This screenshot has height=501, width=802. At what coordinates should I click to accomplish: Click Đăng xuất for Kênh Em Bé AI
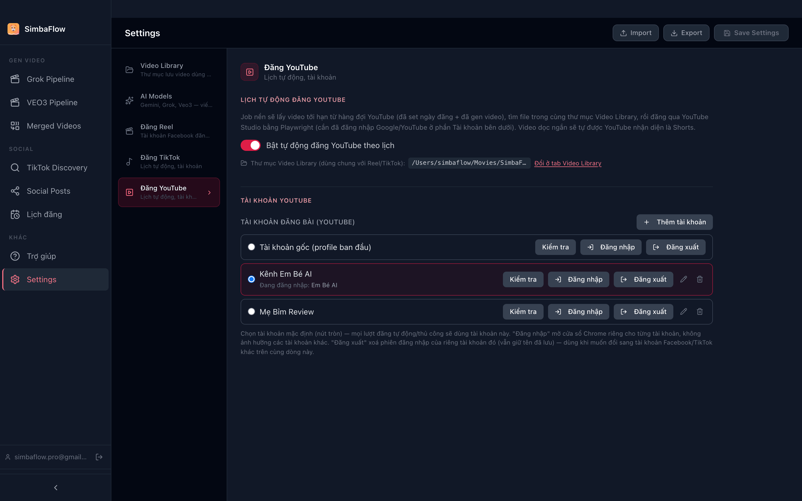pos(643,279)
